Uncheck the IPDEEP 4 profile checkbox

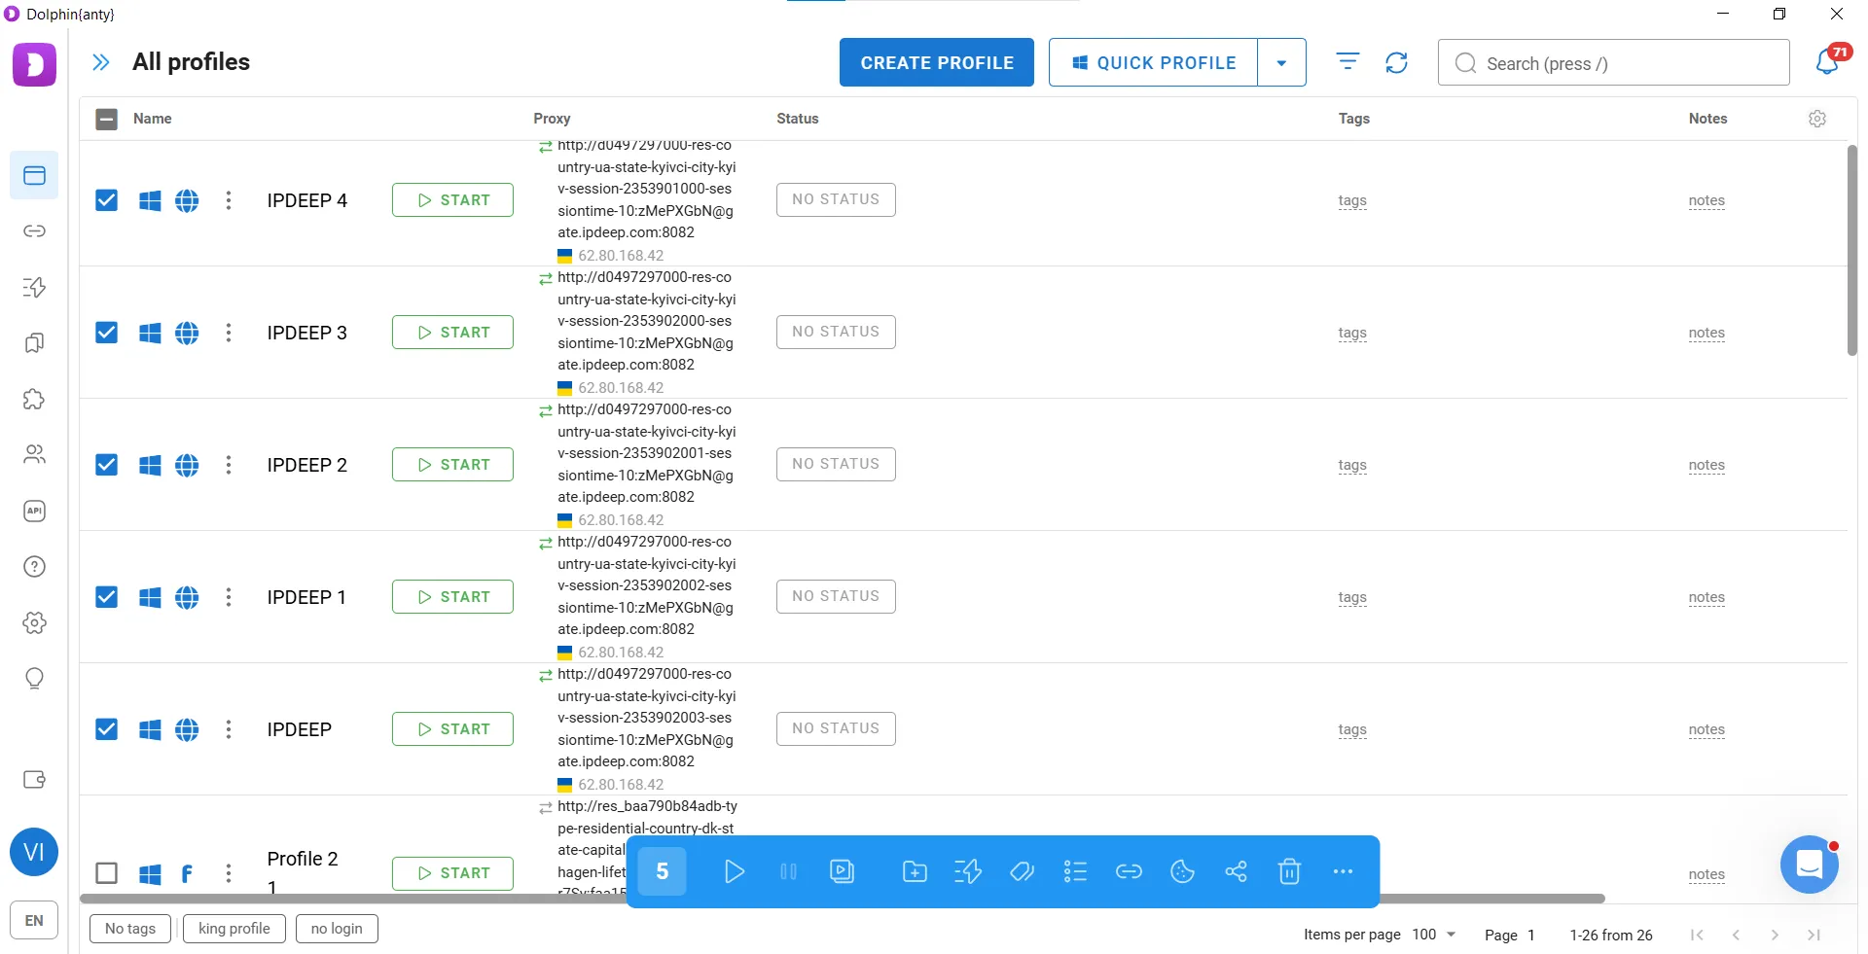click(107, 200)
